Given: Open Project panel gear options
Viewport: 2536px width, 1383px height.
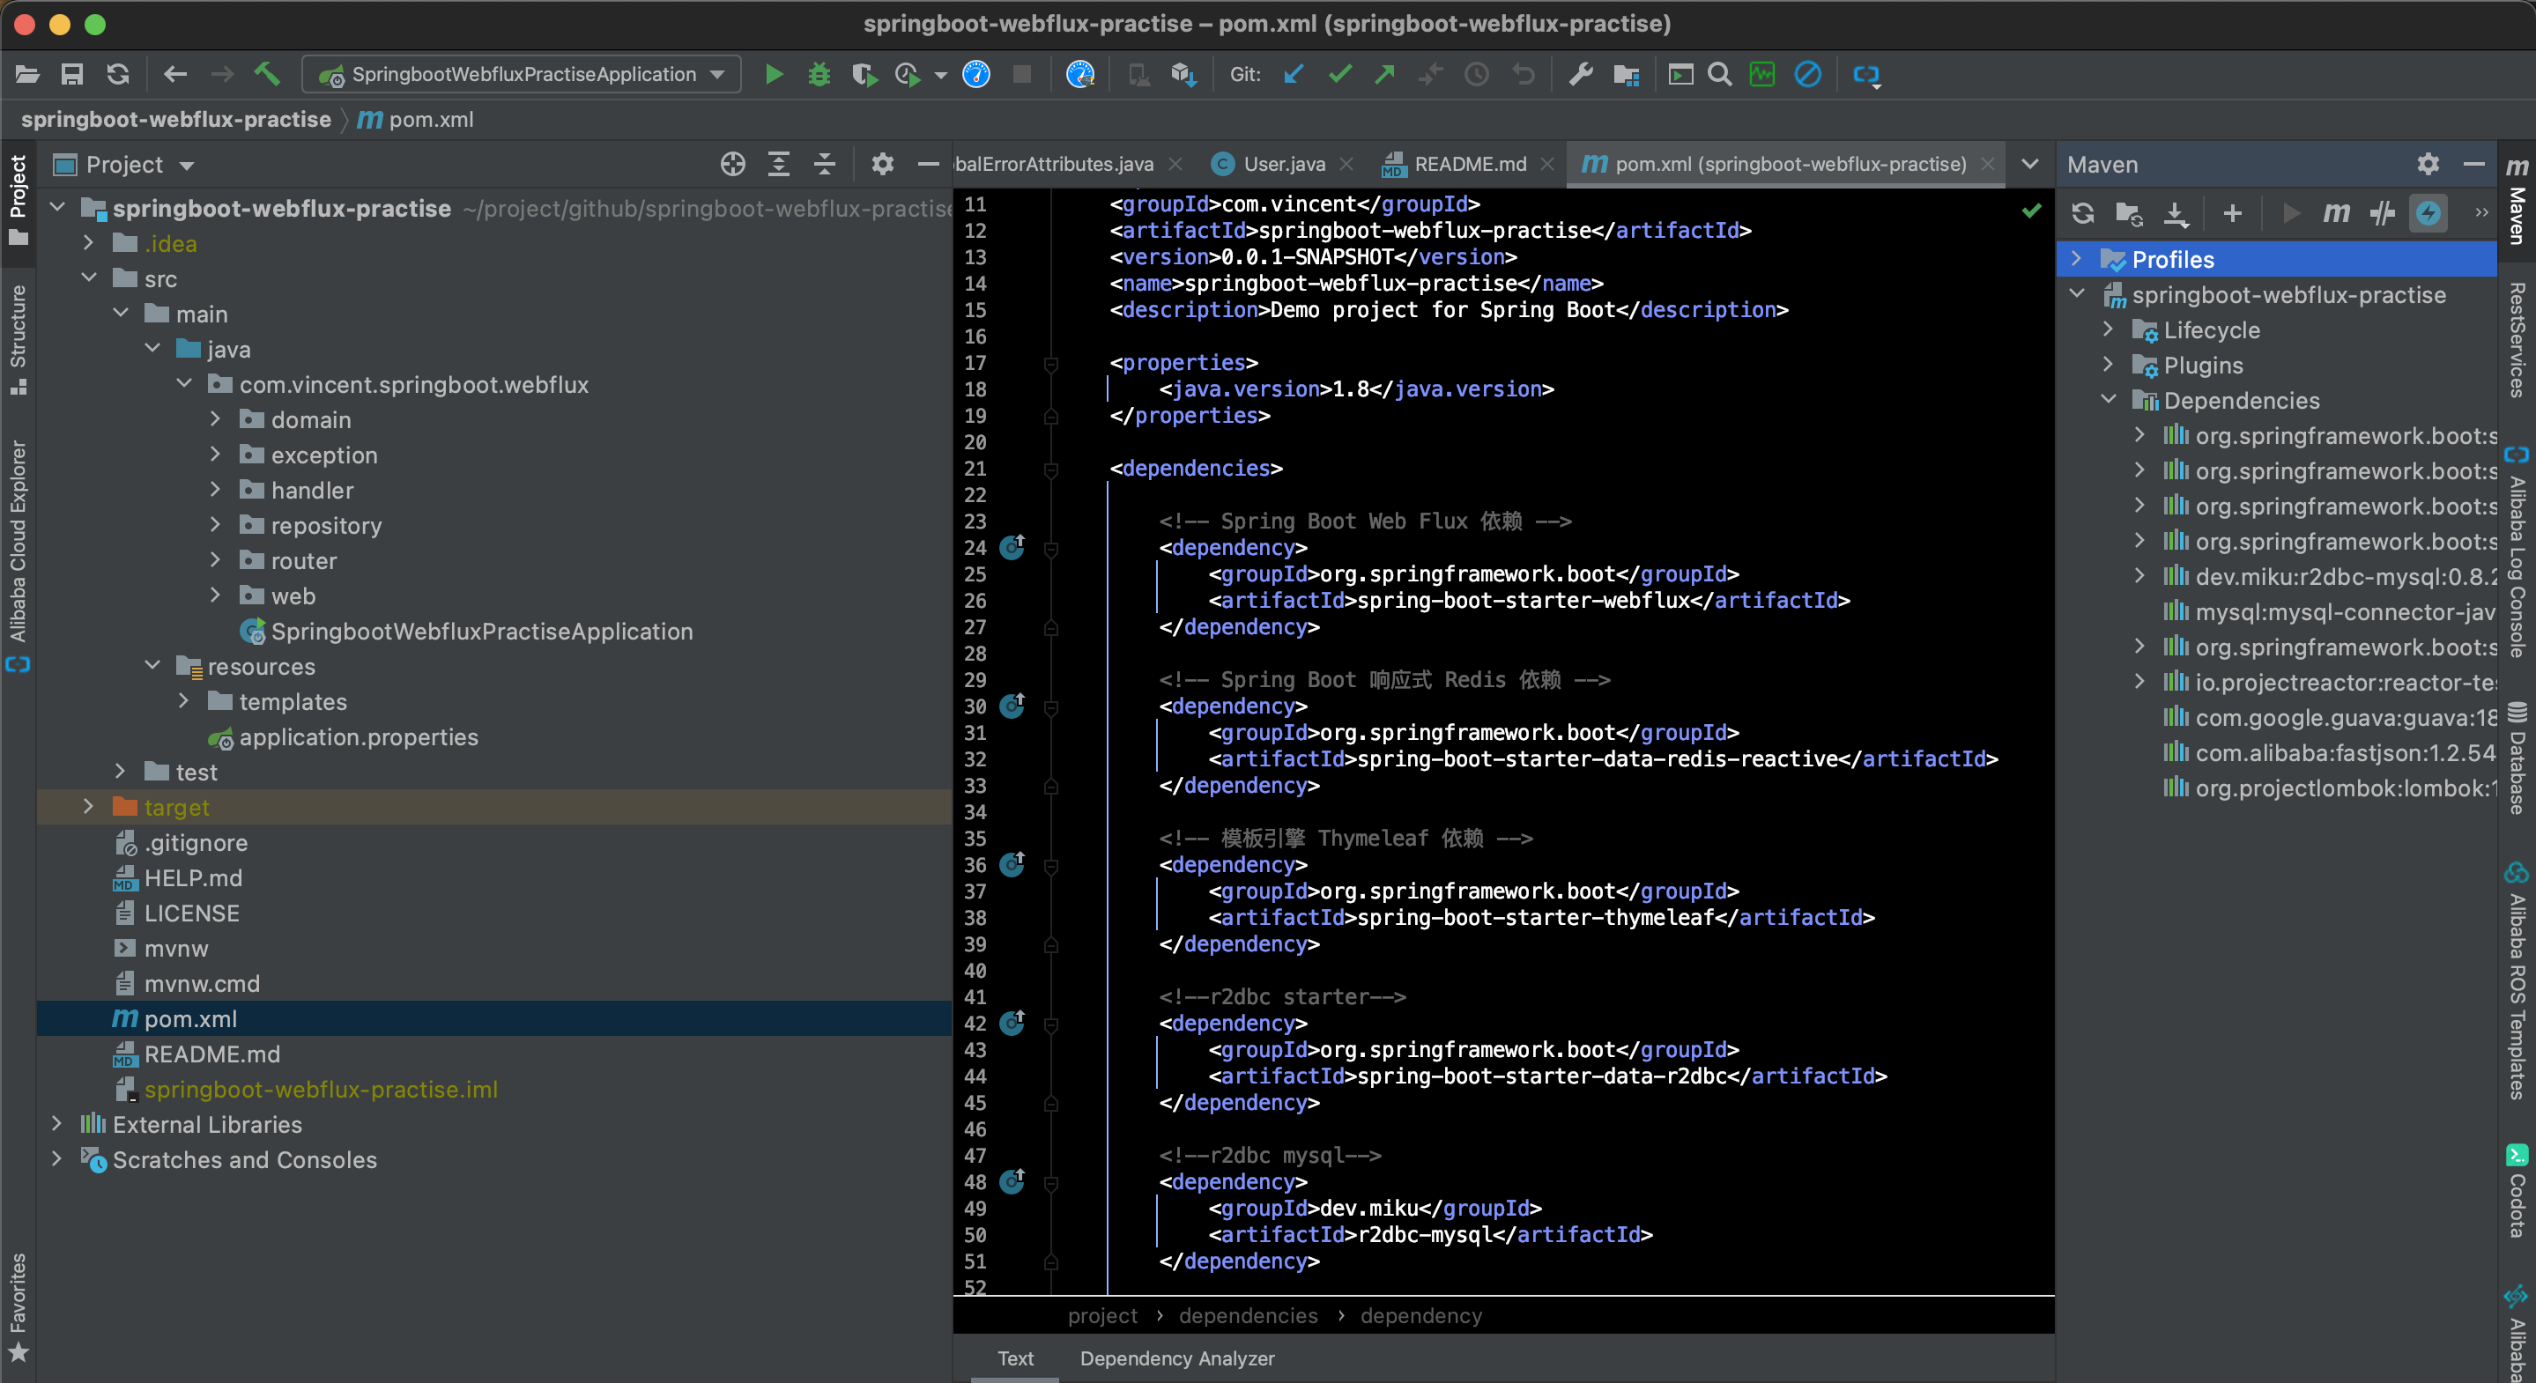Looking at the screenshot, I should [882, 165].
